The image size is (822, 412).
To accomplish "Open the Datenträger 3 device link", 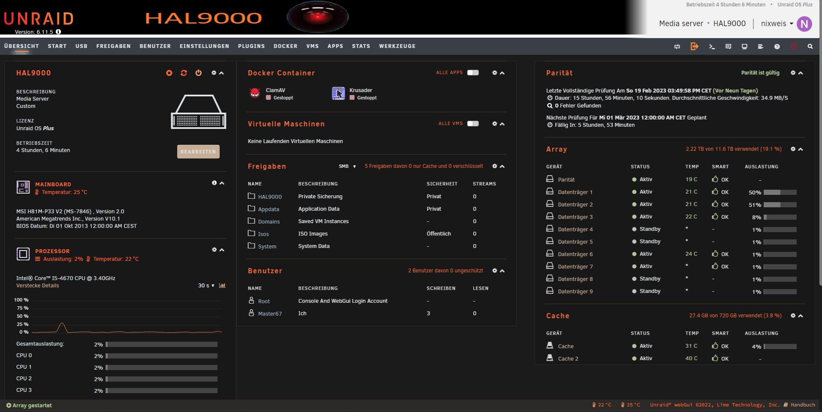I will [x=575, y=217].
